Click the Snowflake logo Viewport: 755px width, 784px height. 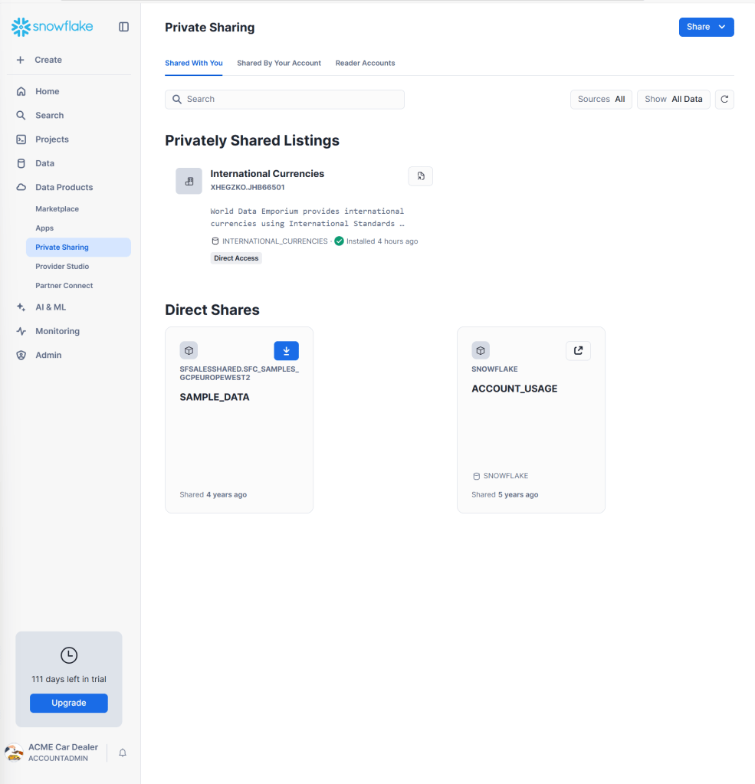[52, 27]
